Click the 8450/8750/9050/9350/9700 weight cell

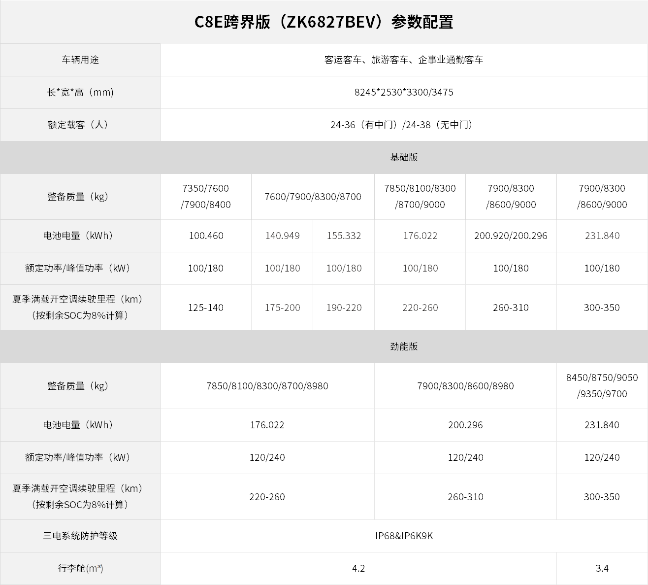tap(602, 386)
